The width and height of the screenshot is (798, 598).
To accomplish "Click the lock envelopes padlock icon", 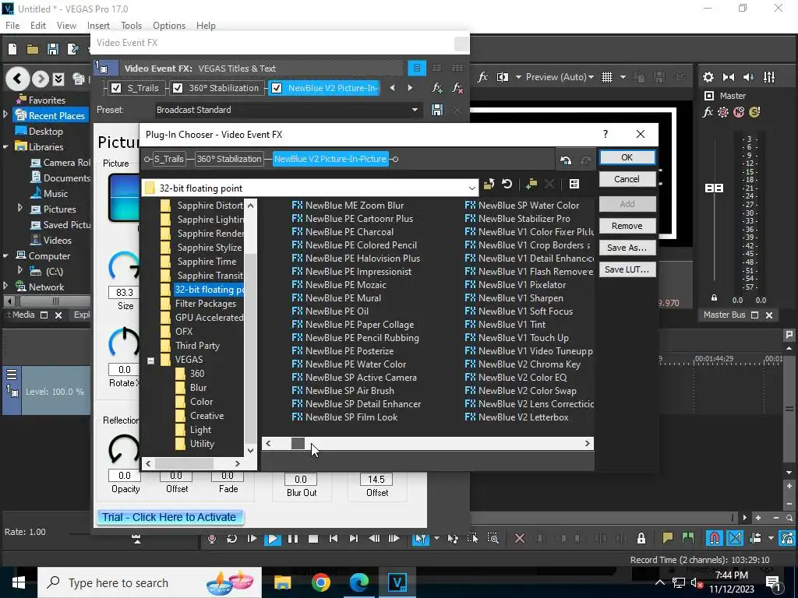I will (x=641, y=538).
